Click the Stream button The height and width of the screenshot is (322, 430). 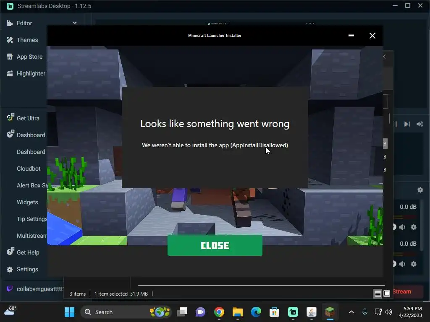point(407,292)
